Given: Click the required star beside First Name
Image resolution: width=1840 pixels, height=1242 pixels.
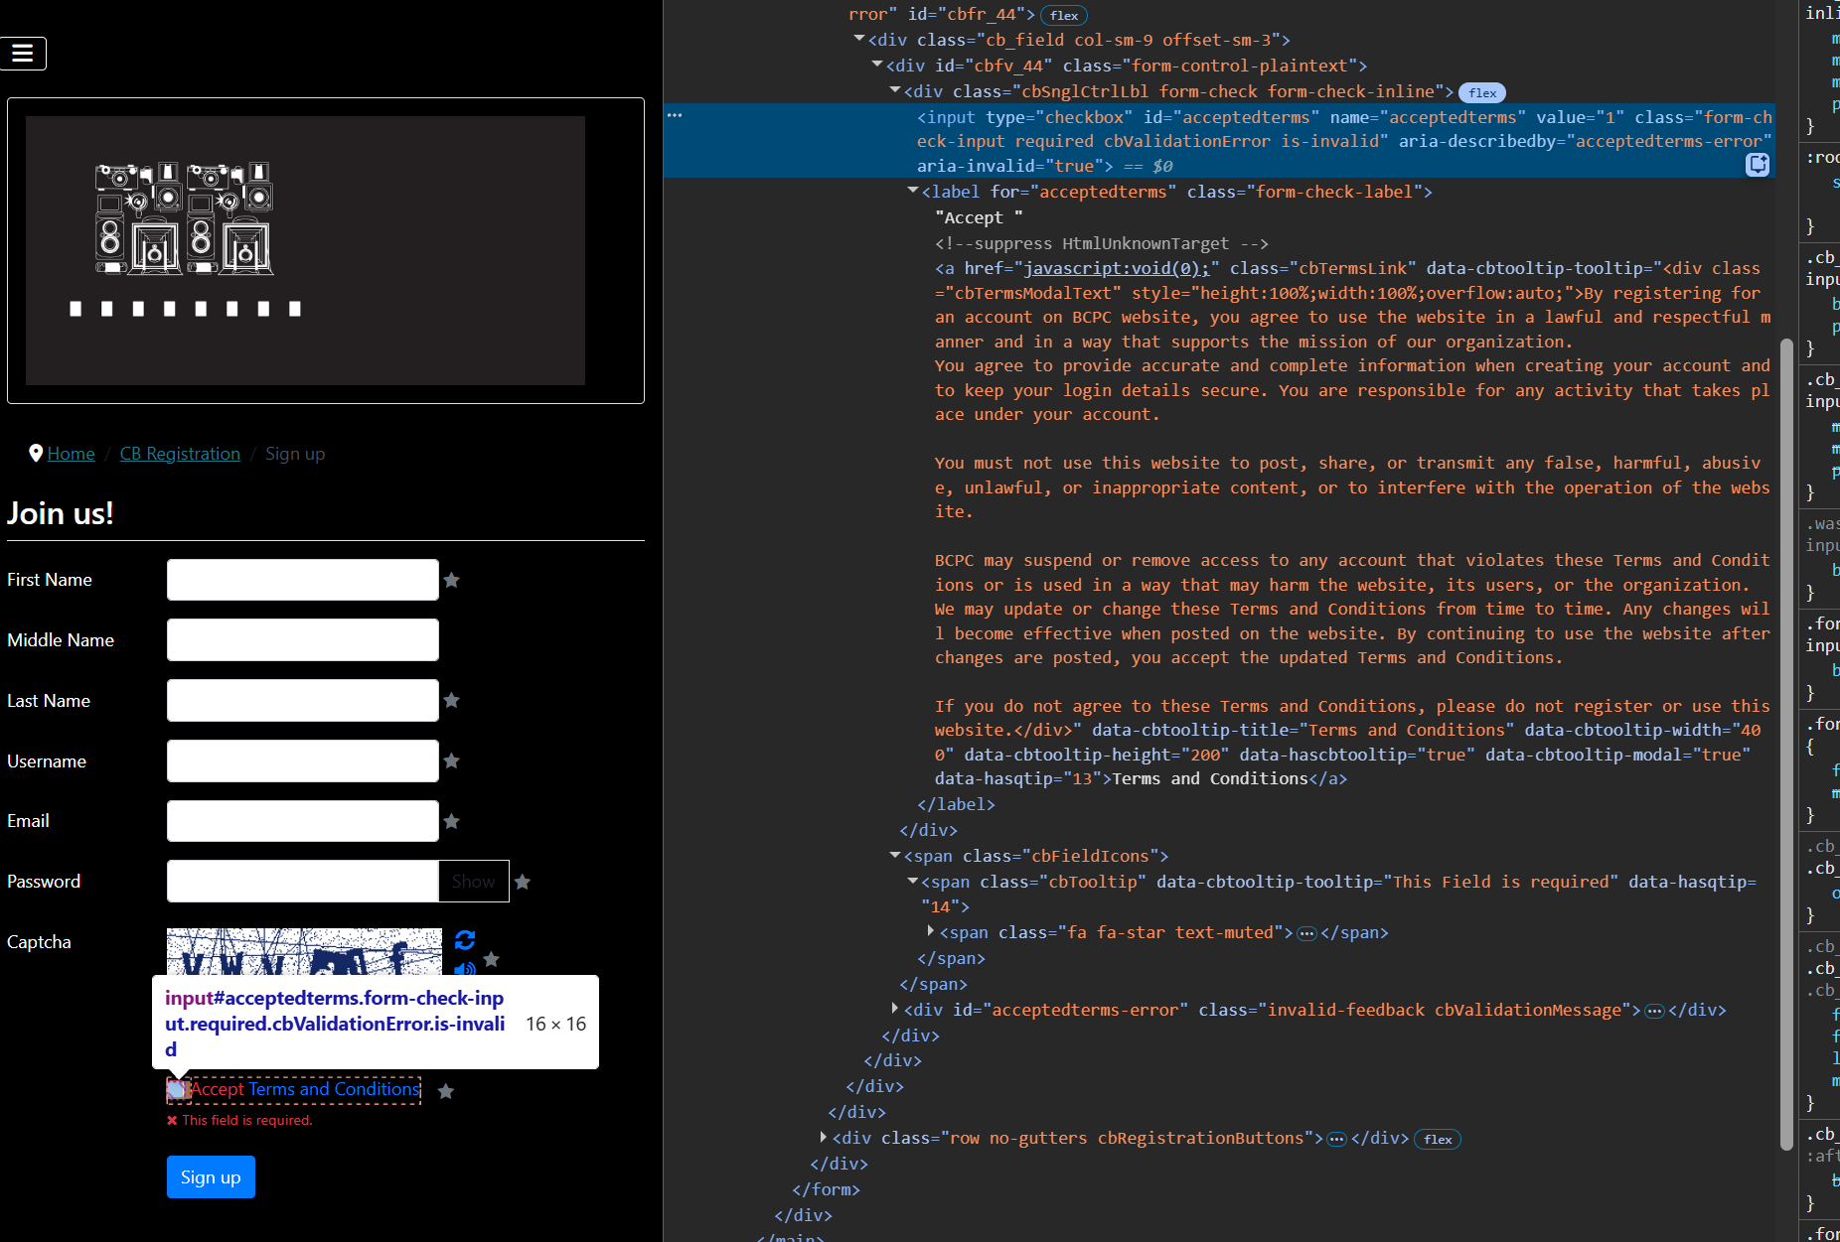Looking at the screenshot, I should [452, 580].
